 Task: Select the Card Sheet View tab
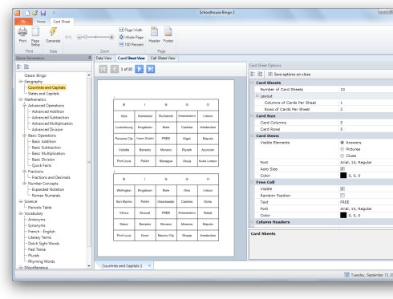coord(131,58)
